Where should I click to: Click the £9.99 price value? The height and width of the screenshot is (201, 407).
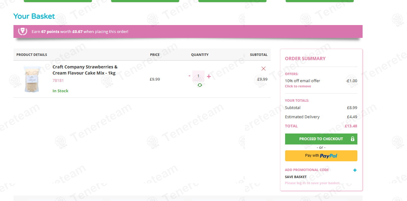(155, 79)
